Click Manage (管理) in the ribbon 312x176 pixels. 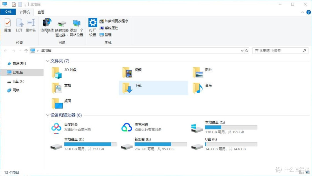[106, 35]
